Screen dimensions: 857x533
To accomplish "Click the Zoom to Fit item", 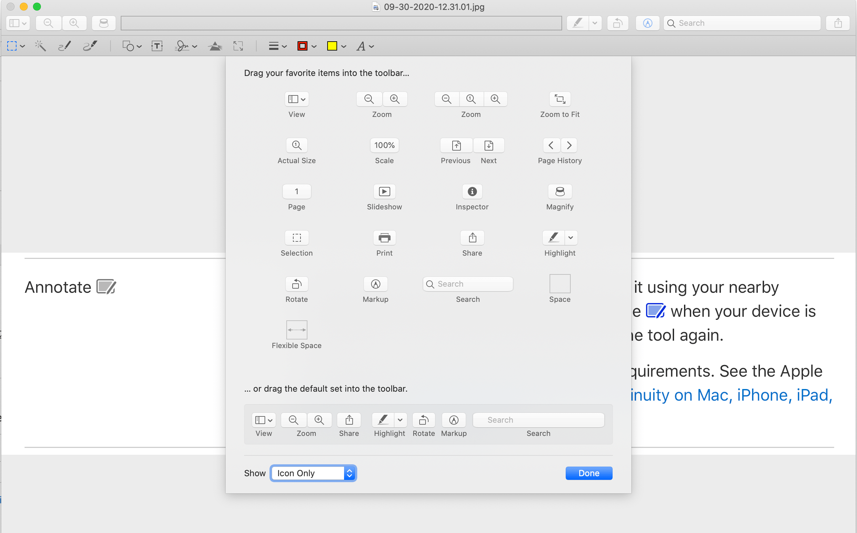I will (559, 99).
